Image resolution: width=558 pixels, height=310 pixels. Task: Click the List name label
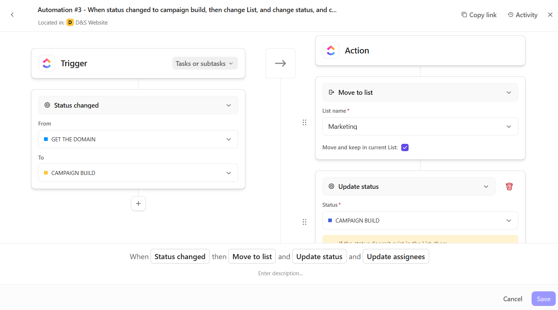pyautogui.click(x=334, y=111)
